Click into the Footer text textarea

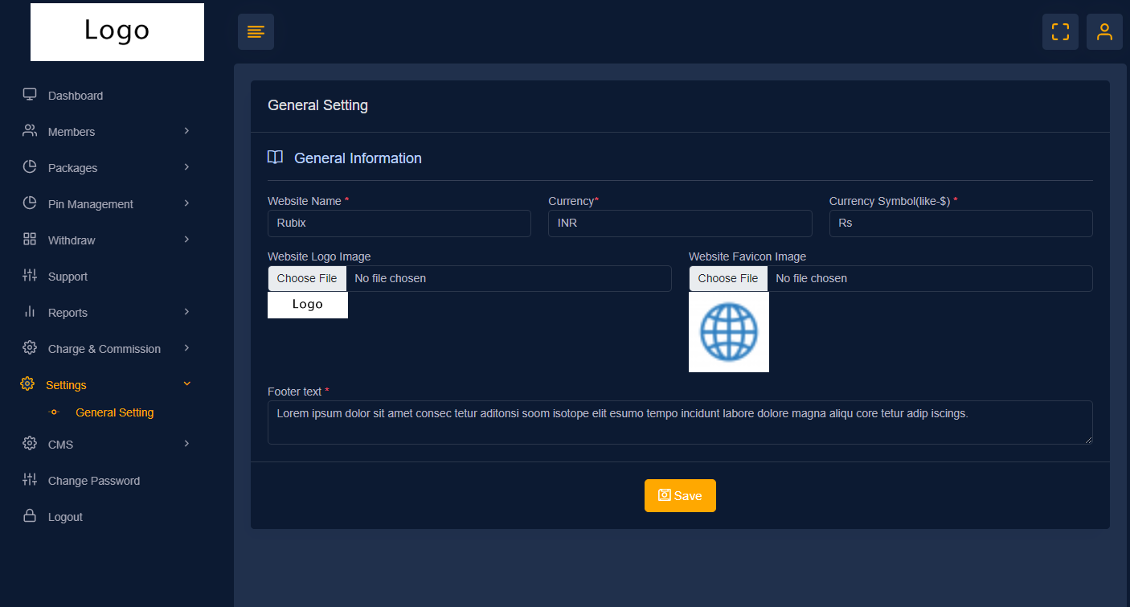(x=680, y=422)
